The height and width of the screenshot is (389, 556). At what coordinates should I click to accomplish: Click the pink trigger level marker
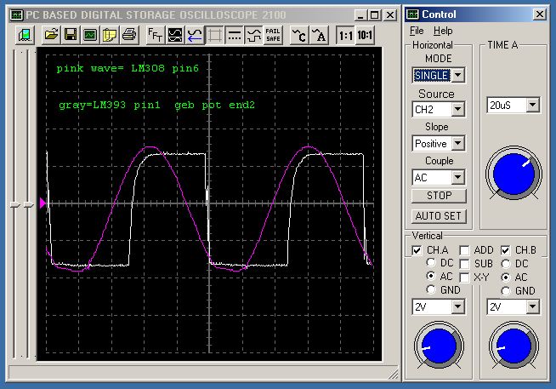[x=43, y=203]
